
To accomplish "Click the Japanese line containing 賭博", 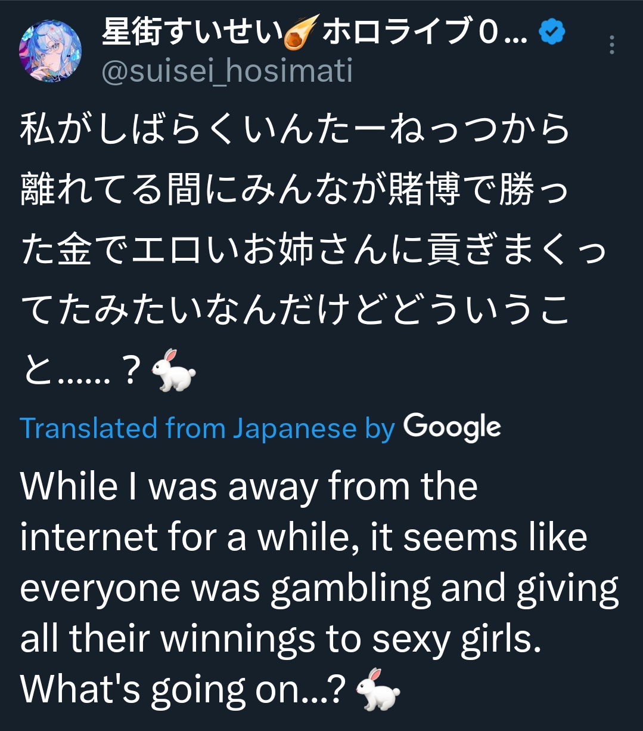I will click(x=296, y=190).
